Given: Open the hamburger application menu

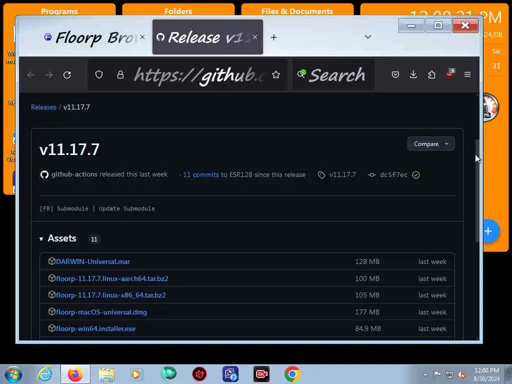Looking at the screenshot, I should point(467,75).
